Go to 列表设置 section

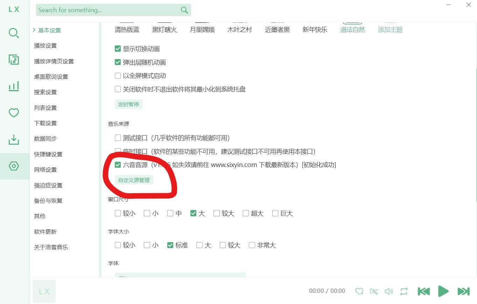[x=45, y=108]
